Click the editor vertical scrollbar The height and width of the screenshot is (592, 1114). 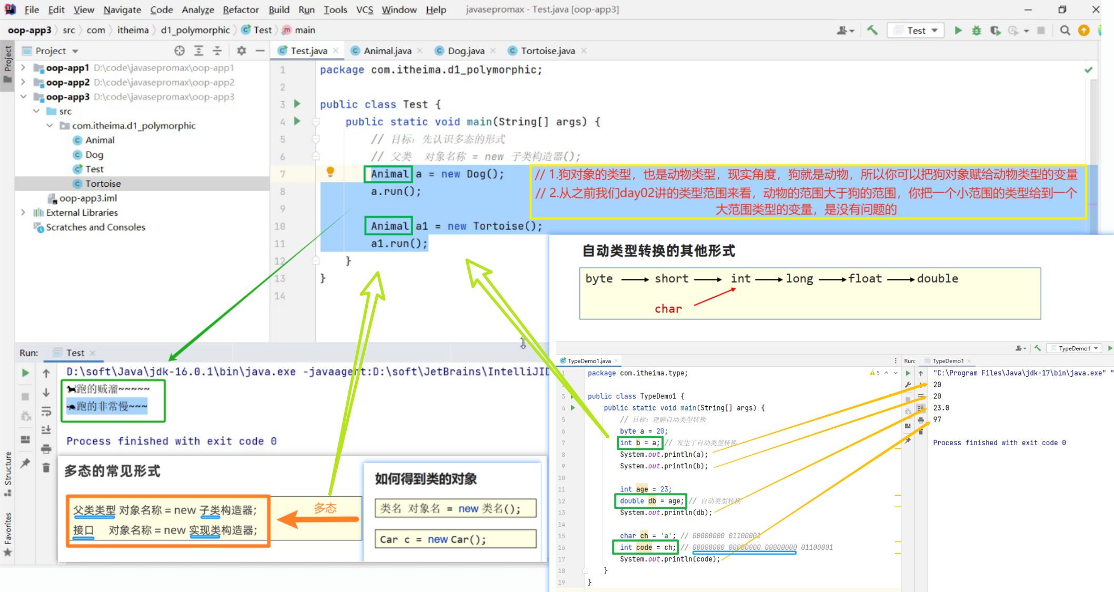tap(1093, 132)
